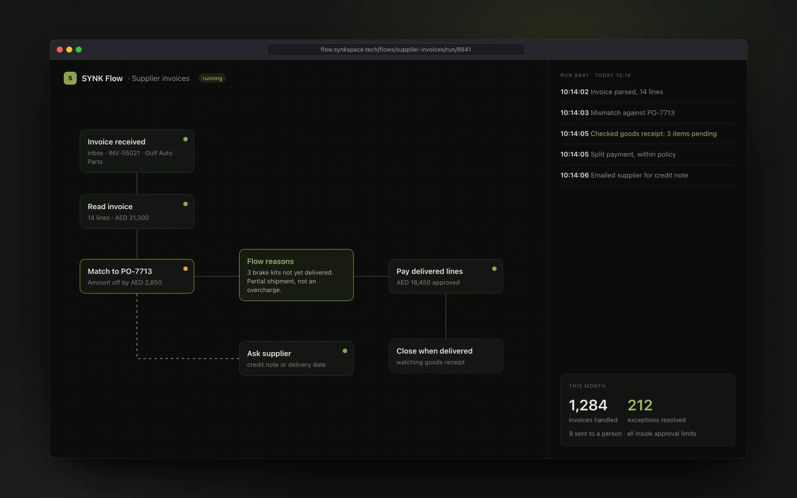The height and width of the screenshot is (498, 797).
Task: Click the AED 18,450 approved text
Action: coord(428,282)
